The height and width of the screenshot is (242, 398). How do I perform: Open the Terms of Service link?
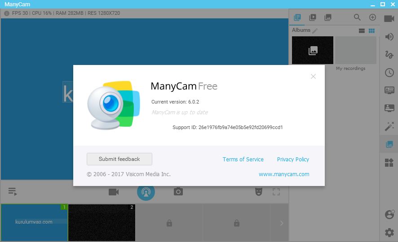pyautogui.click(x=243, y=159)
